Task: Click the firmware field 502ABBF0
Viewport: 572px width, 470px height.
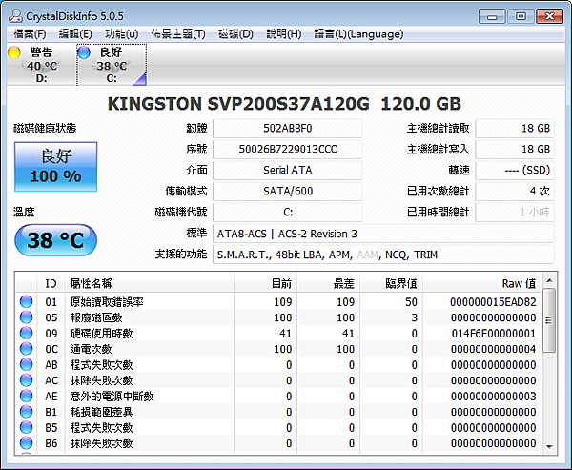Action: tap(288, 129)
